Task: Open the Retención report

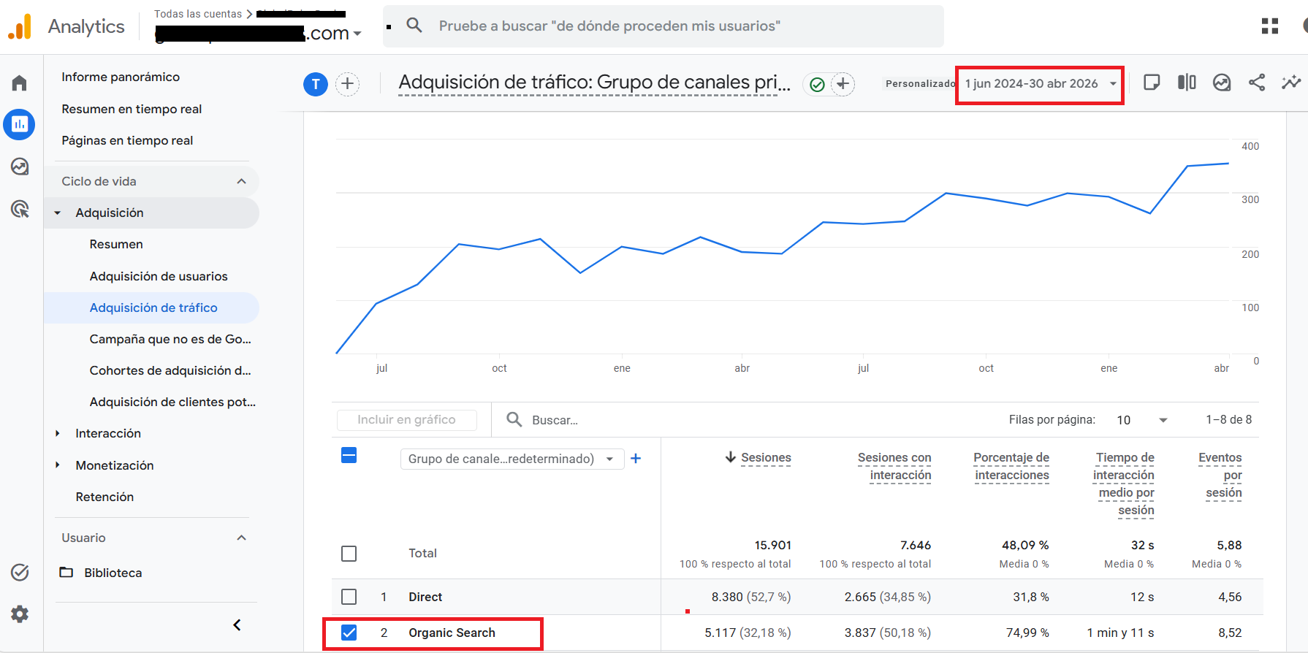Action: pos(104,497)
